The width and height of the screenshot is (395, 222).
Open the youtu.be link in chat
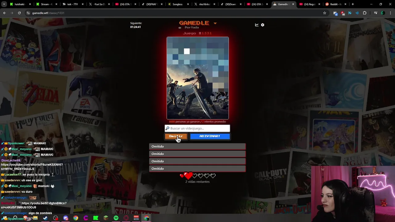[x=33, y=205]
